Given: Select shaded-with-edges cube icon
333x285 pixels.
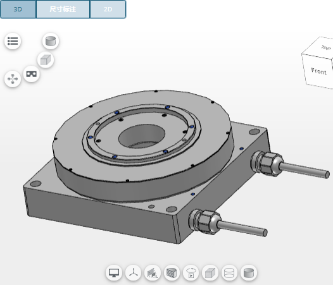Looking at the screenshot, I should (210, 273).
